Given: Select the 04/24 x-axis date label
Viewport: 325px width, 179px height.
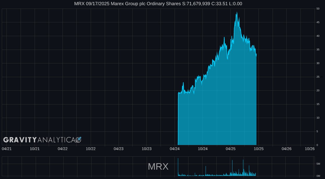Looking at the screenshot, I should pos(175,149).
